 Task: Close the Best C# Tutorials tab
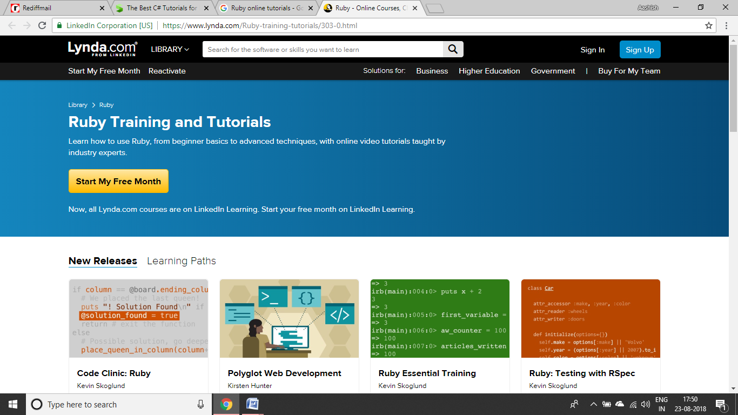coord(206,8)
